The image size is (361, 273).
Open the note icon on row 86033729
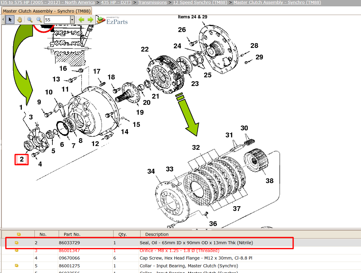pos(17,243)
